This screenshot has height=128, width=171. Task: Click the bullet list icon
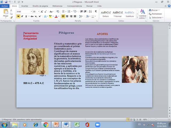[x=63, y=11]
